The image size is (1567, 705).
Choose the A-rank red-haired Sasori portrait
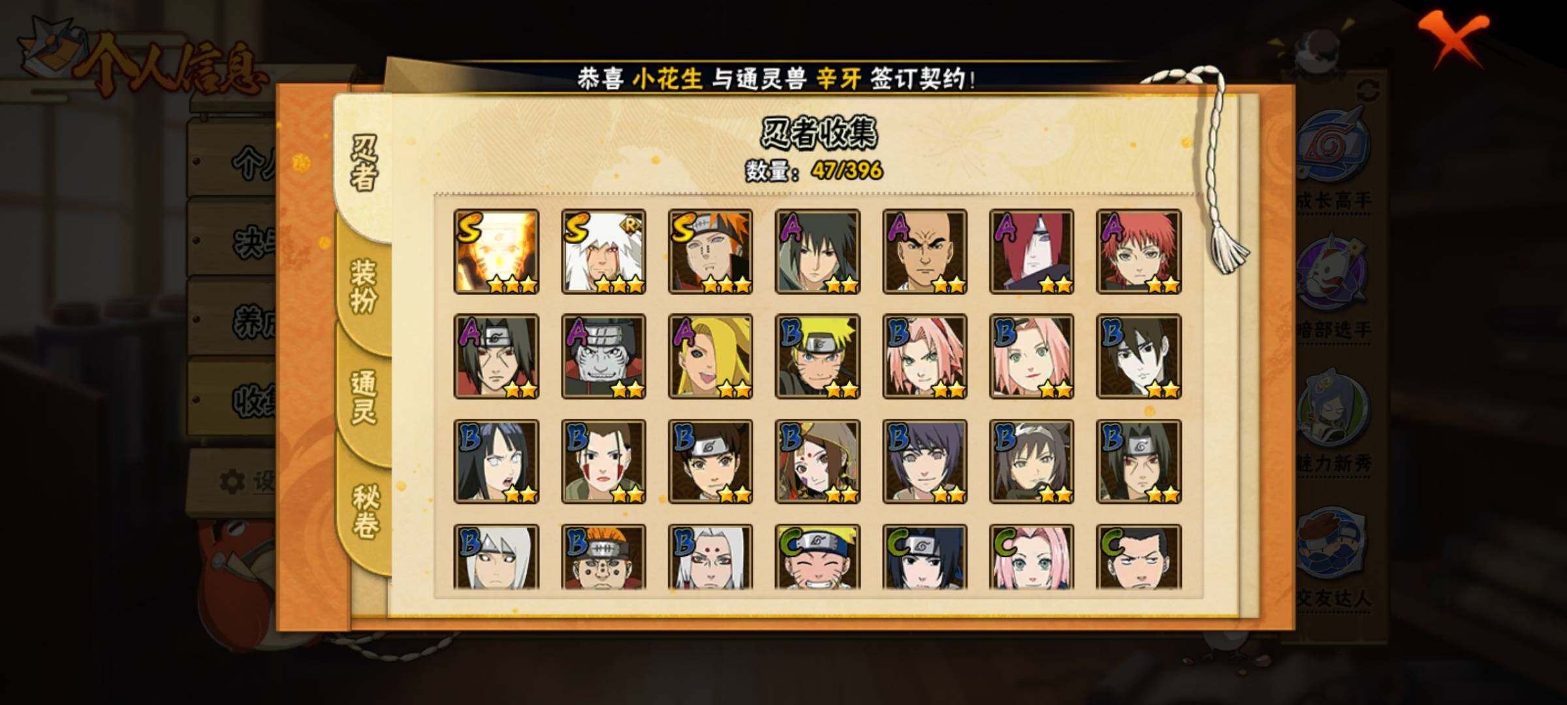pyautogui.click(x=1139, y=252)
